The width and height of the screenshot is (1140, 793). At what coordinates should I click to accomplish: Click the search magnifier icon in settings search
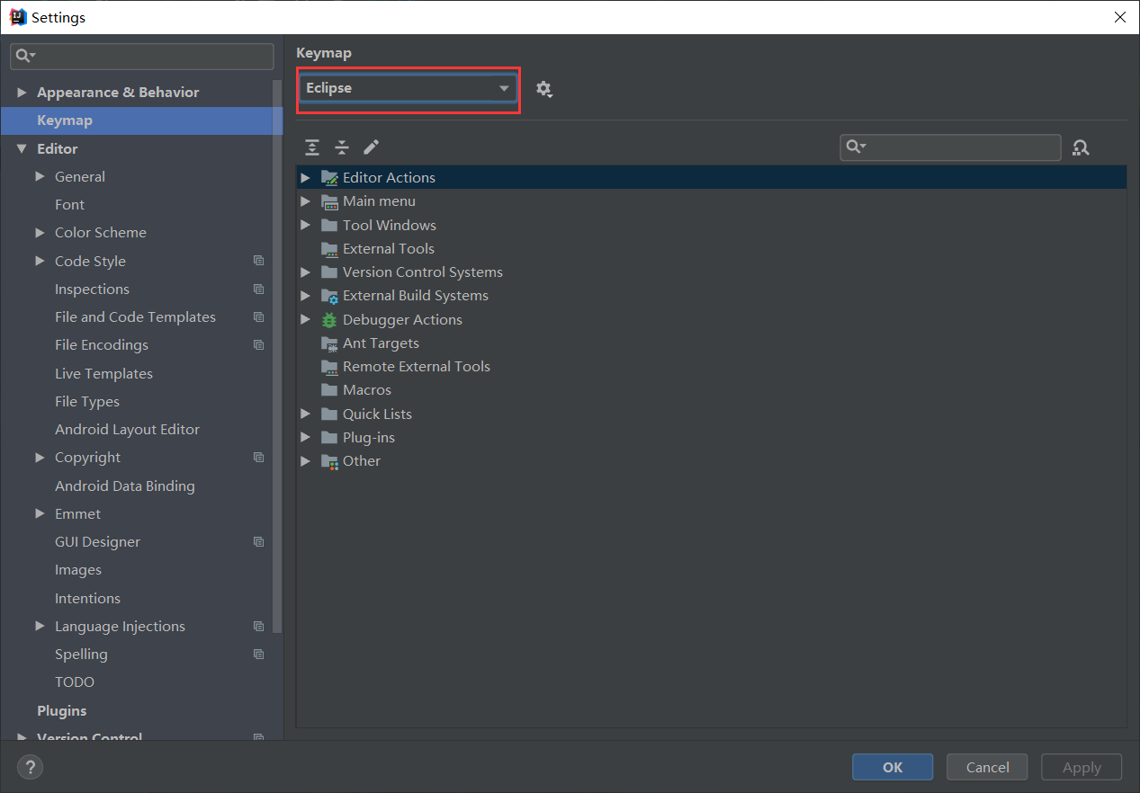point(24,57)
